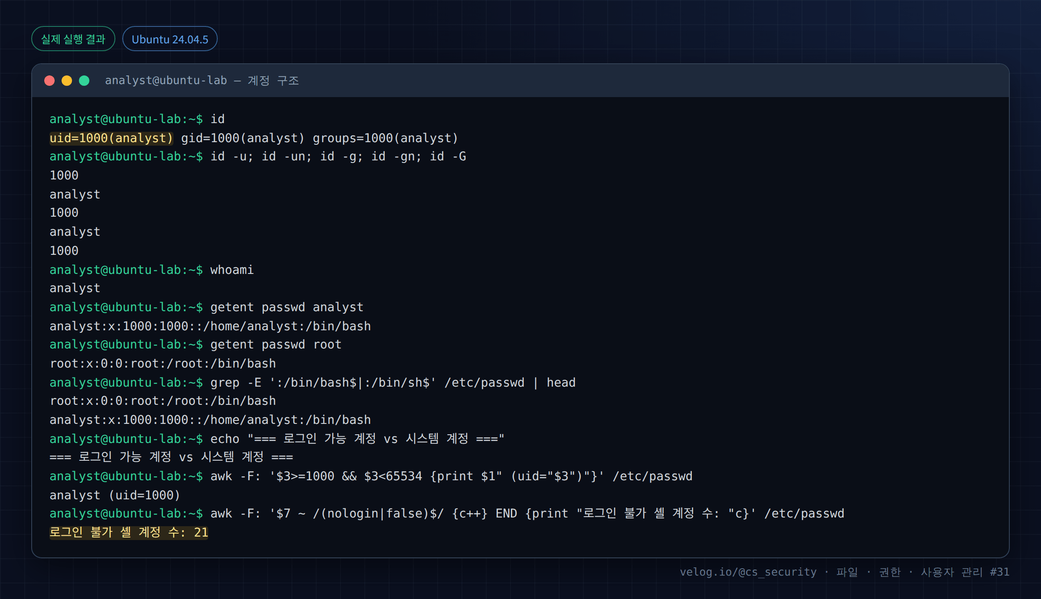
Task: Click output 'analyst (uid=1000)'
Action: 115,495
